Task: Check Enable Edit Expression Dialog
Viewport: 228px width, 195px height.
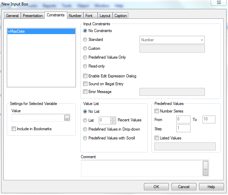Action: (85, 76)
